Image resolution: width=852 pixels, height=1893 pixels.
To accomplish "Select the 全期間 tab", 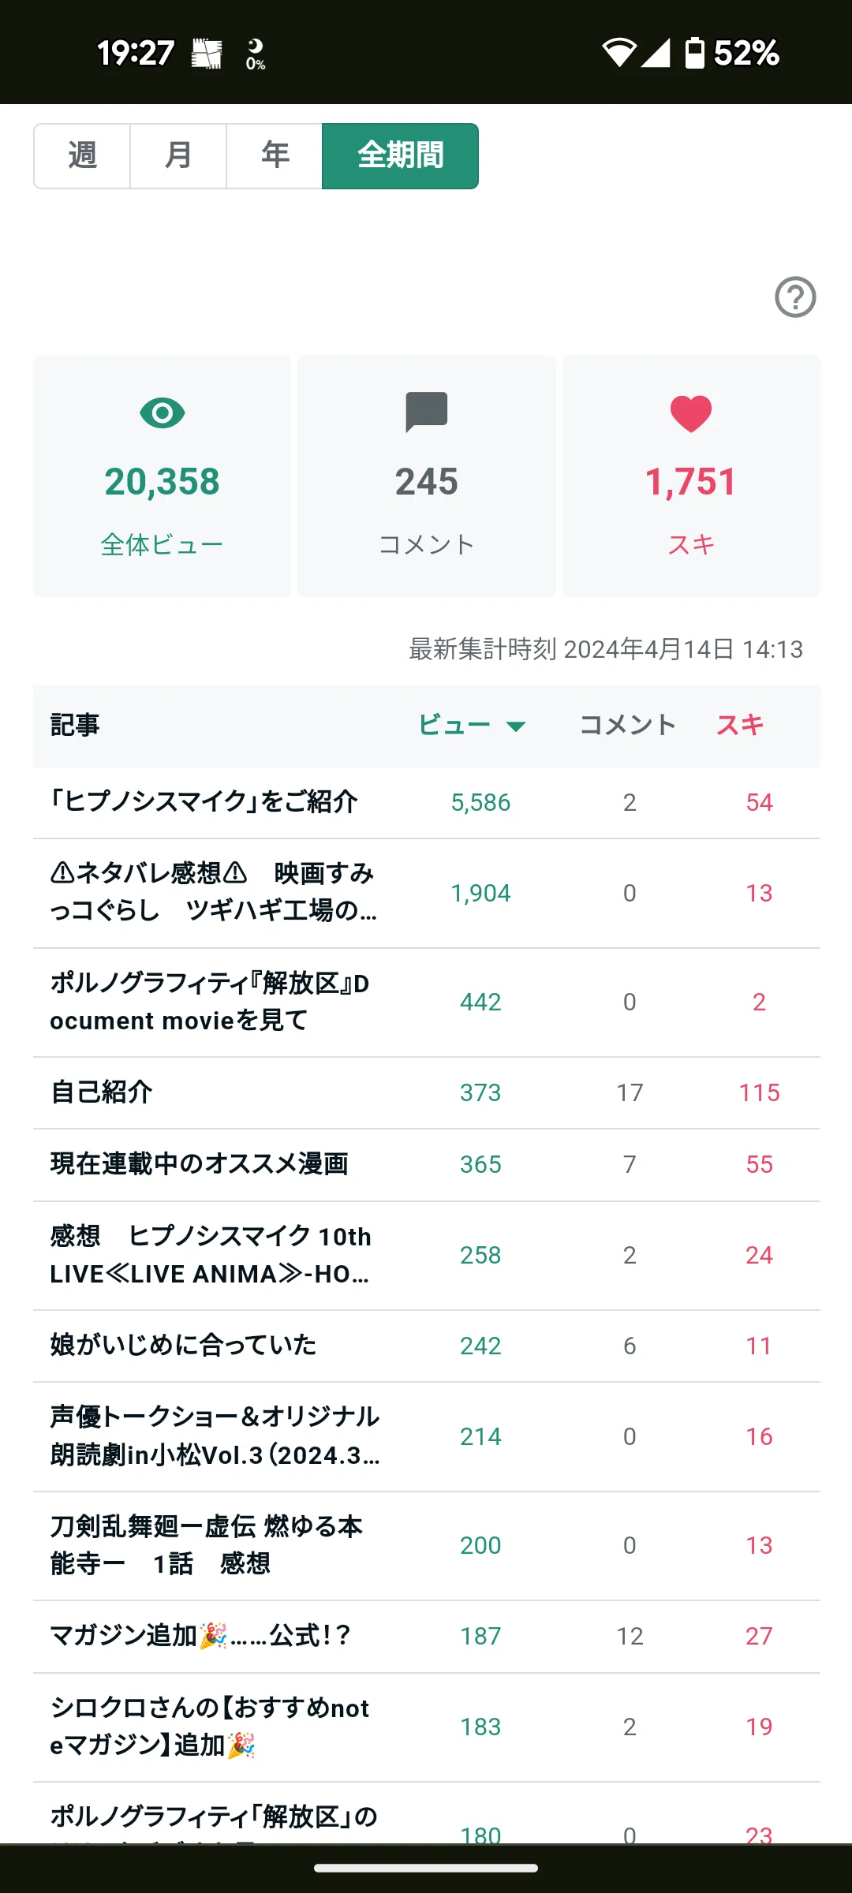I will coord(401,156).
